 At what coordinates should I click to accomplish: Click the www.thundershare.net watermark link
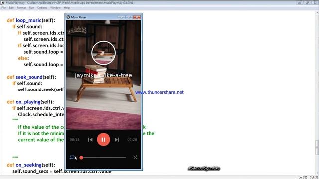[x=159, y=92]
